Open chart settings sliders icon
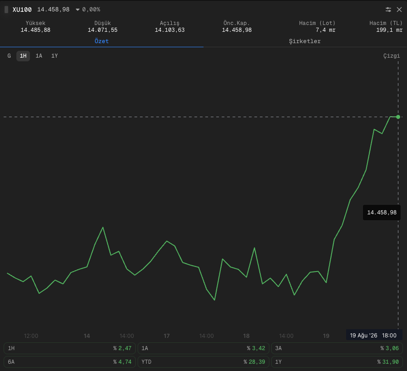 pos(388,10)
